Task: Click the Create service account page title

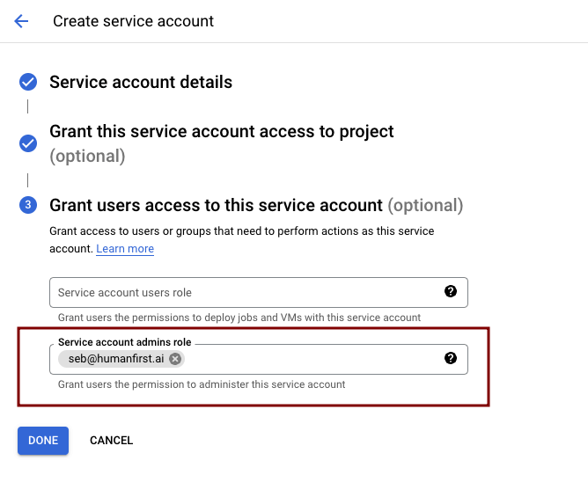Action: pos(133,21)
